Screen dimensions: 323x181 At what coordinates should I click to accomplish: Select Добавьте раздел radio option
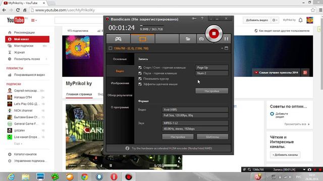point(272,114)
